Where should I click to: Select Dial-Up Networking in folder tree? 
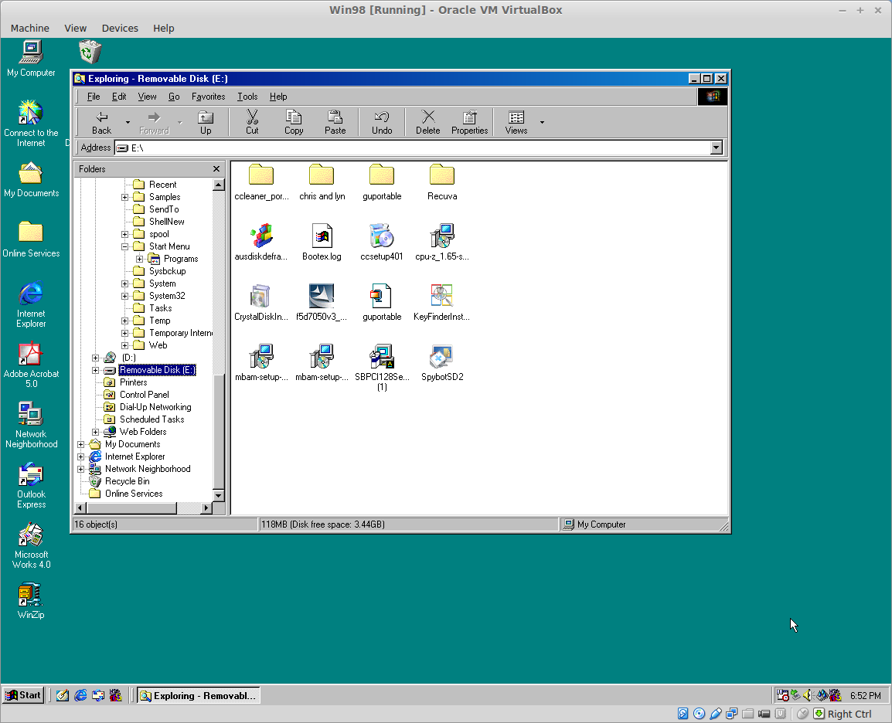155,408
